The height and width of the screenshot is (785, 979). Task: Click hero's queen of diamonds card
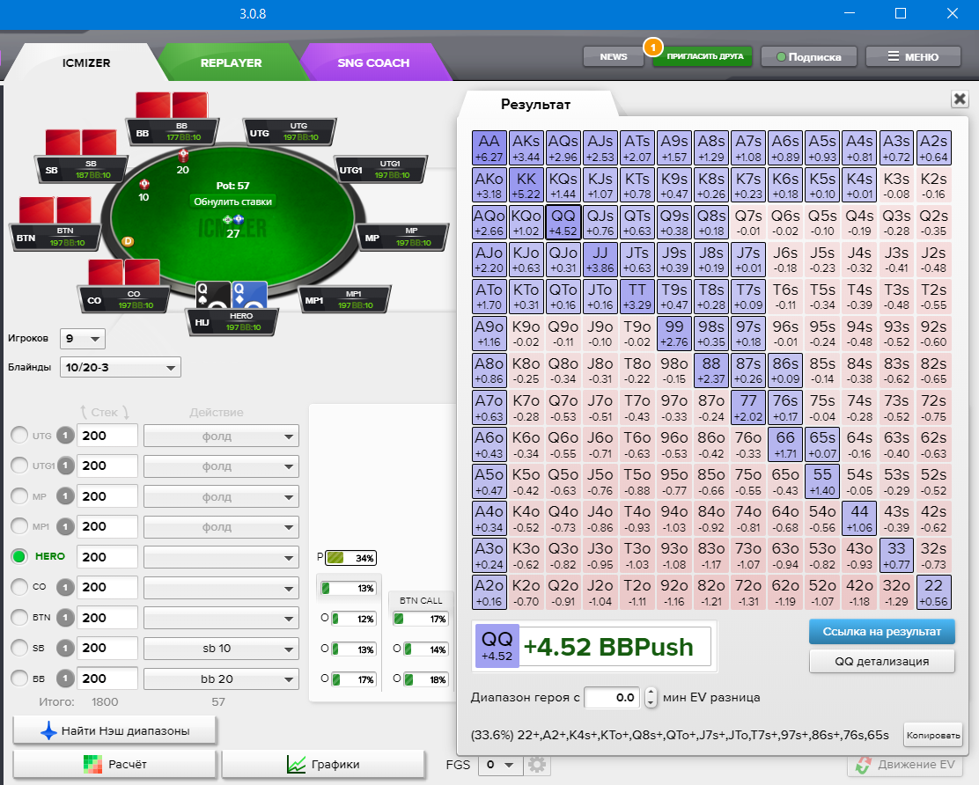[249, 295]
